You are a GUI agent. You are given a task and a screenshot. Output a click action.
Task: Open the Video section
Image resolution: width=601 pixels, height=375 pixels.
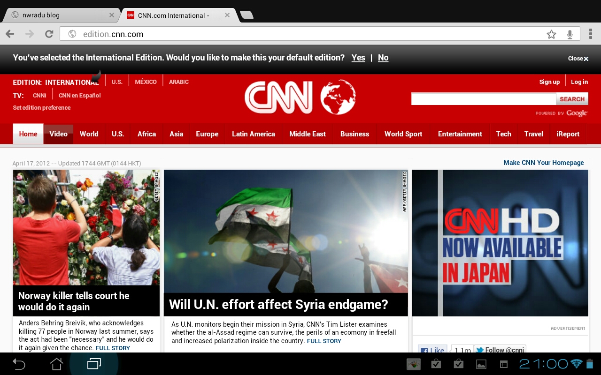[59, 134]
